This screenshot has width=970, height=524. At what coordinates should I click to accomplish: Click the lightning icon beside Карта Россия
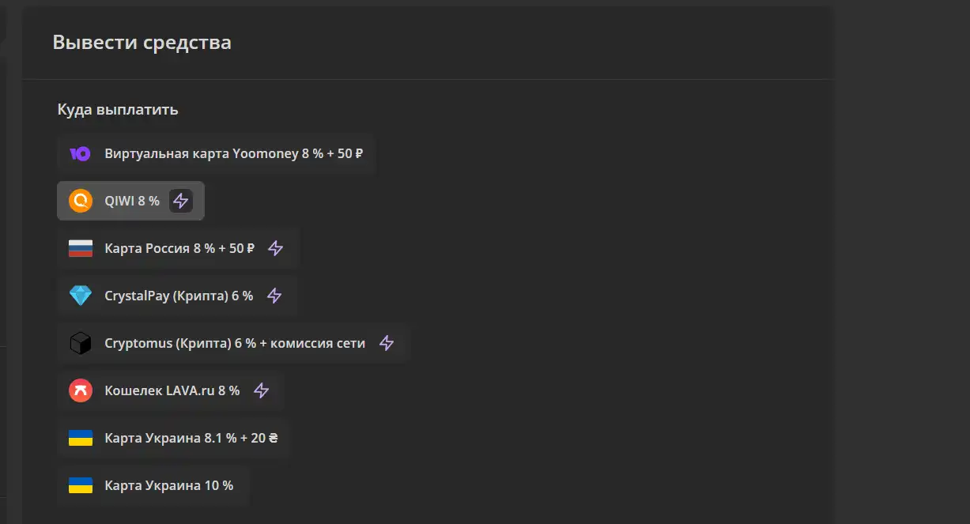click(x=275, y=248)
